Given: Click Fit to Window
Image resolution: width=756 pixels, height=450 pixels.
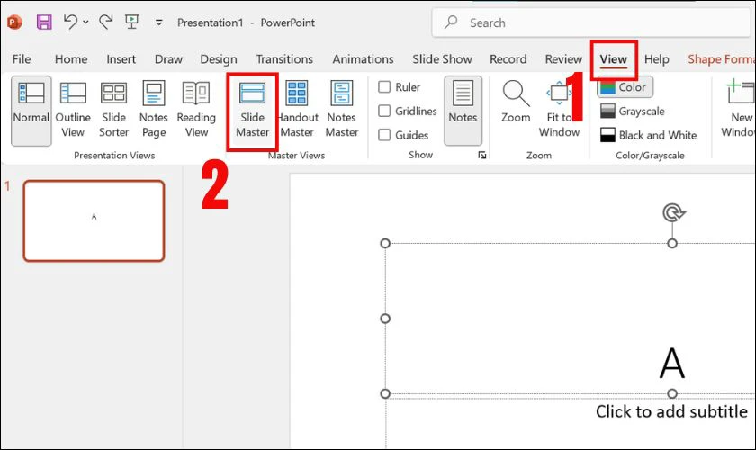Looking at the screenshot, I should coord(559,111).
